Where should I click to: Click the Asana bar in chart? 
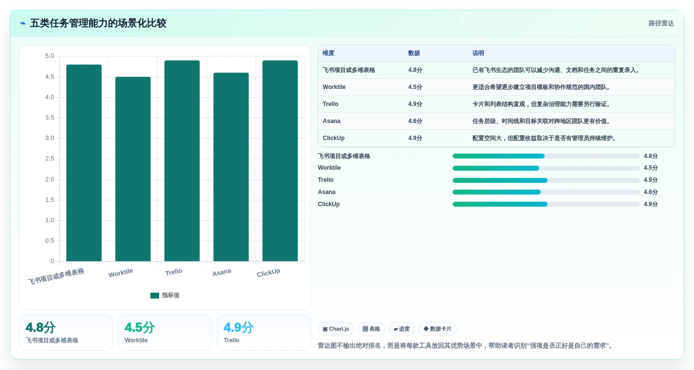[231, 167]
